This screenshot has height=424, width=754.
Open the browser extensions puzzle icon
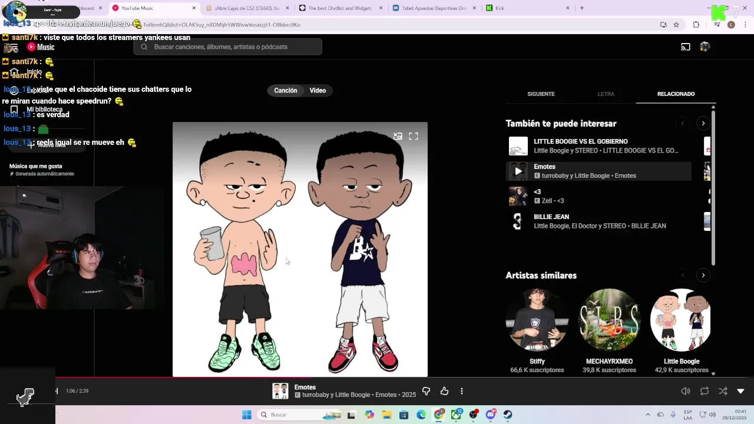point(696,25)
